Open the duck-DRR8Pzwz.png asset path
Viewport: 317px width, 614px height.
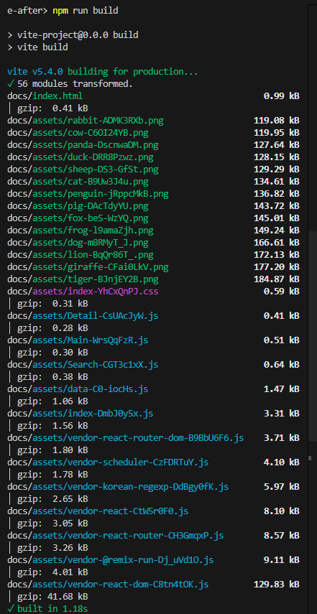(80, 157)
